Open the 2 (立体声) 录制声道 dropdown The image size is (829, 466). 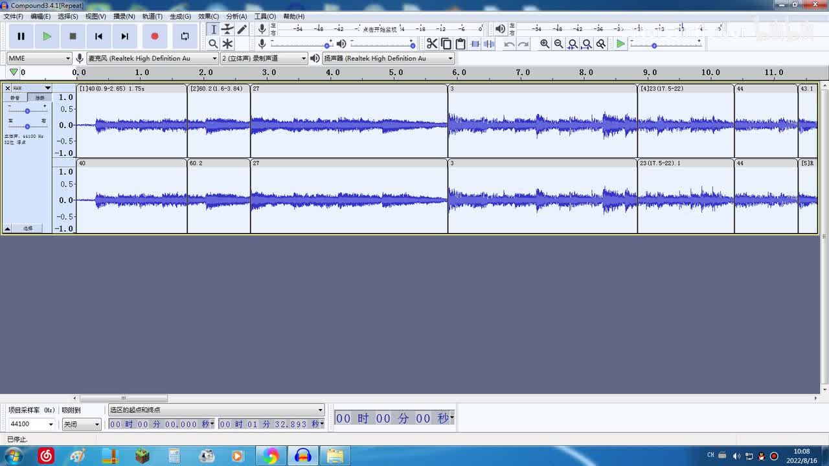[264, 58]
